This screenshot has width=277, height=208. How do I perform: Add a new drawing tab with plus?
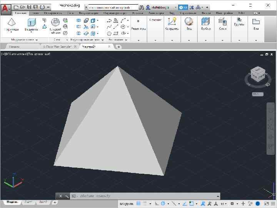pos(119,47)
